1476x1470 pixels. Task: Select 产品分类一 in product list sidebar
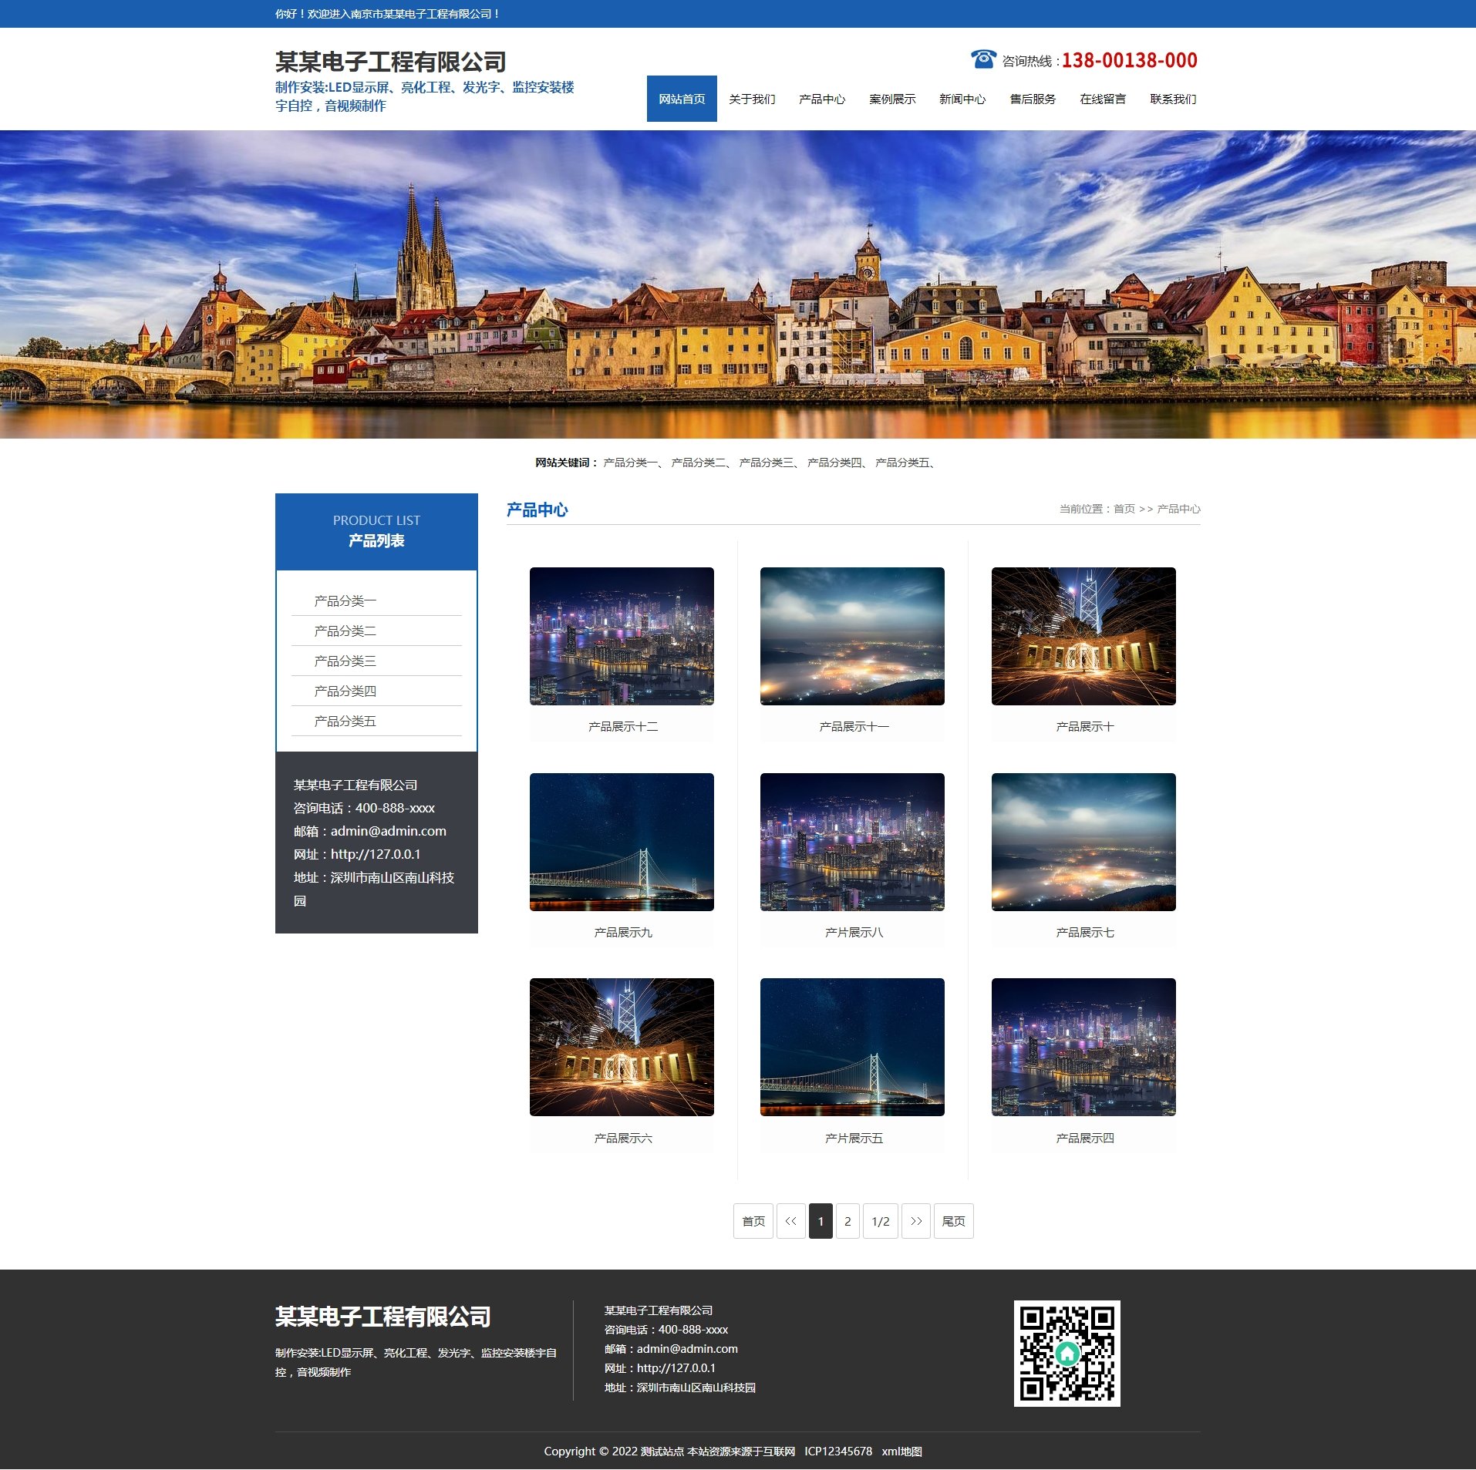tap(345, 600)
